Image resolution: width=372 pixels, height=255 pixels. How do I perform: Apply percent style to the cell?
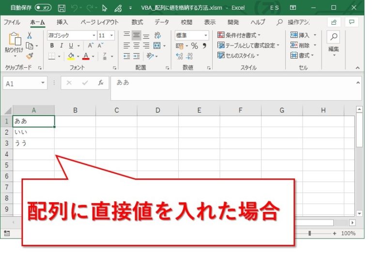pos(194,45)
